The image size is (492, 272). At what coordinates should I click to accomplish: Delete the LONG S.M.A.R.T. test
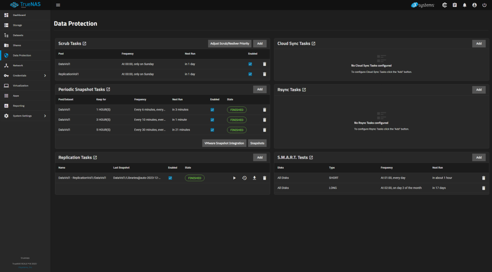(x=483, y=188)
